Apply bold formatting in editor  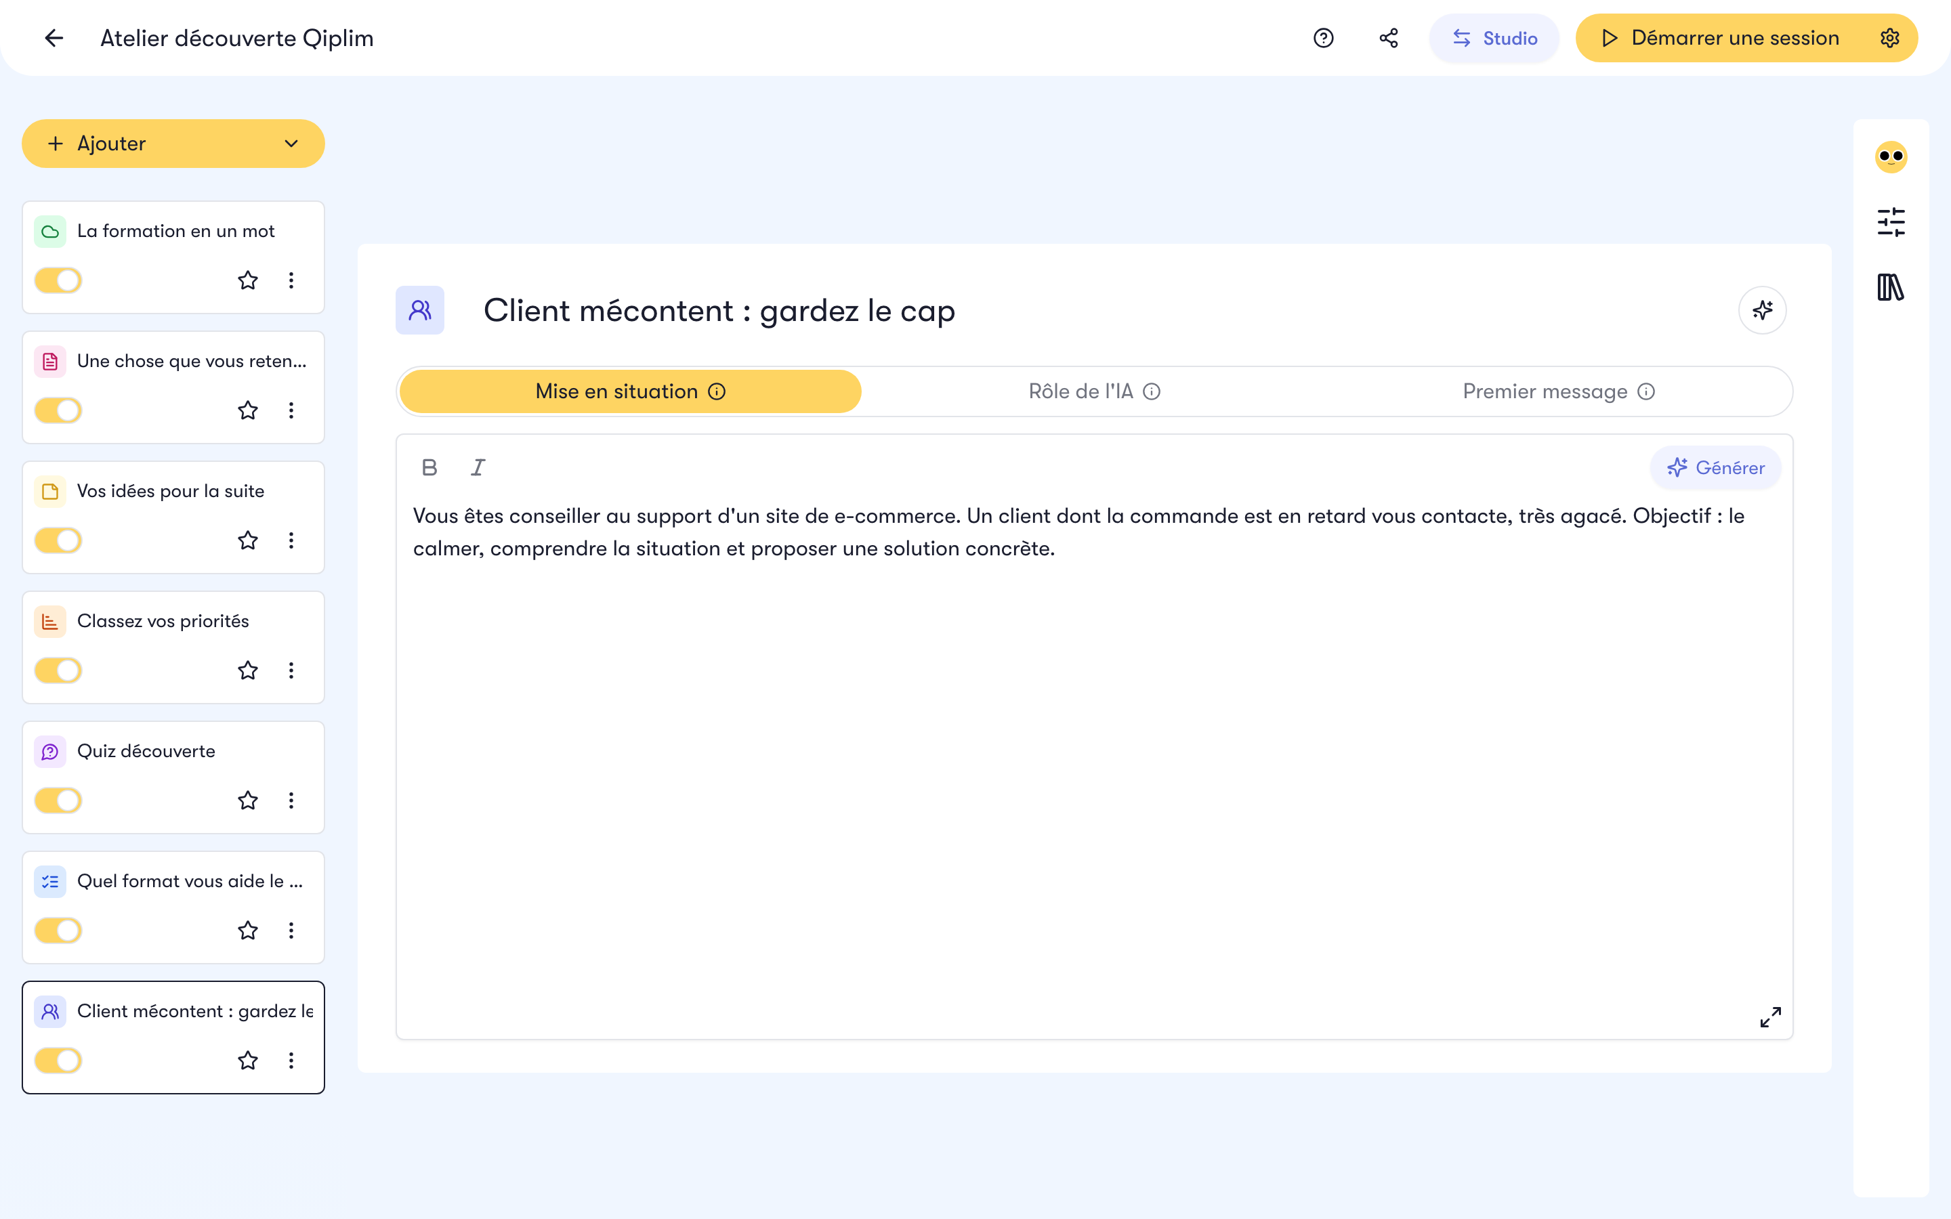[429, 467]
